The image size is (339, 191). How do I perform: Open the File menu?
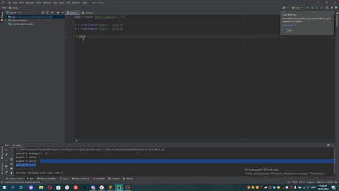[x=10, y=3]
